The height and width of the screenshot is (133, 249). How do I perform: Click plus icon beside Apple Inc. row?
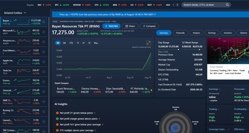[x=44, y=62]
